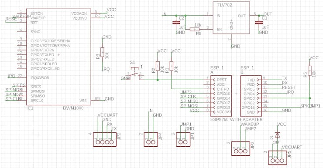The height and width of the screenshot is (168, 323).
Task: Click resistor R3 symbol
Action: pyautogui.click(x=103, y=52)
